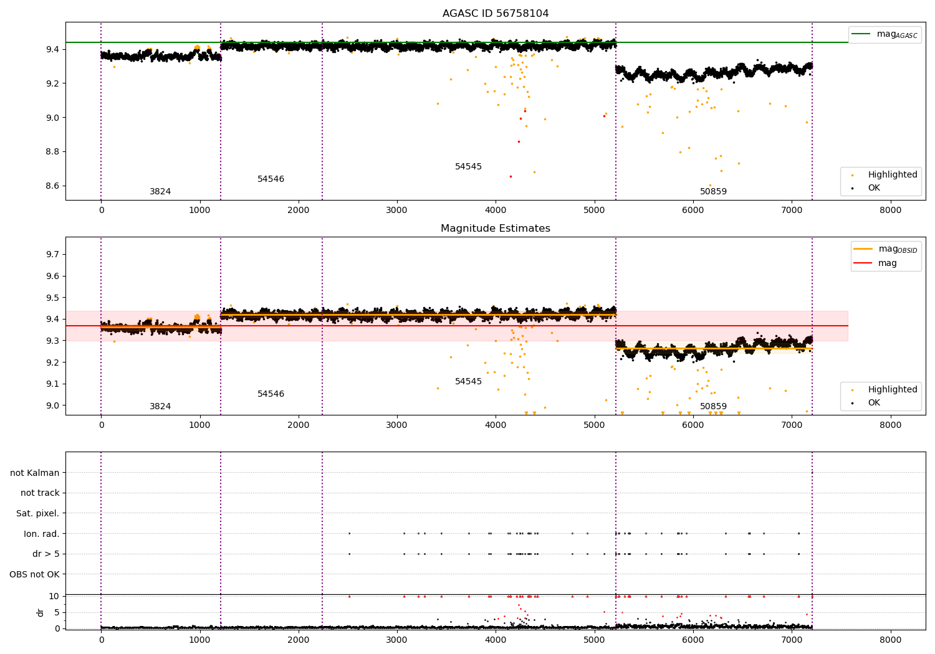
Task: Select OK in the AGASC ID plot legend
Action: click(x=874, y=187)
